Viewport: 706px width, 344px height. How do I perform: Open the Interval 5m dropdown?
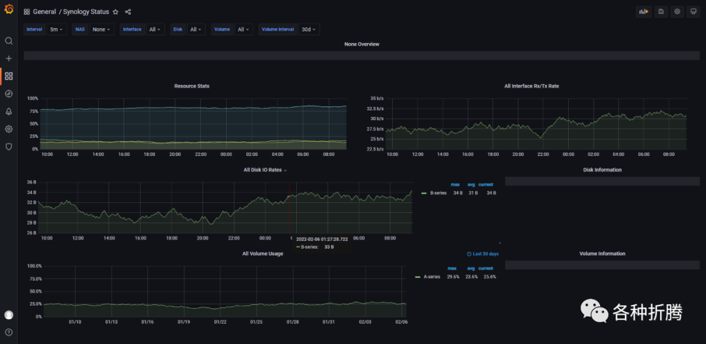(x=58, y=29)
